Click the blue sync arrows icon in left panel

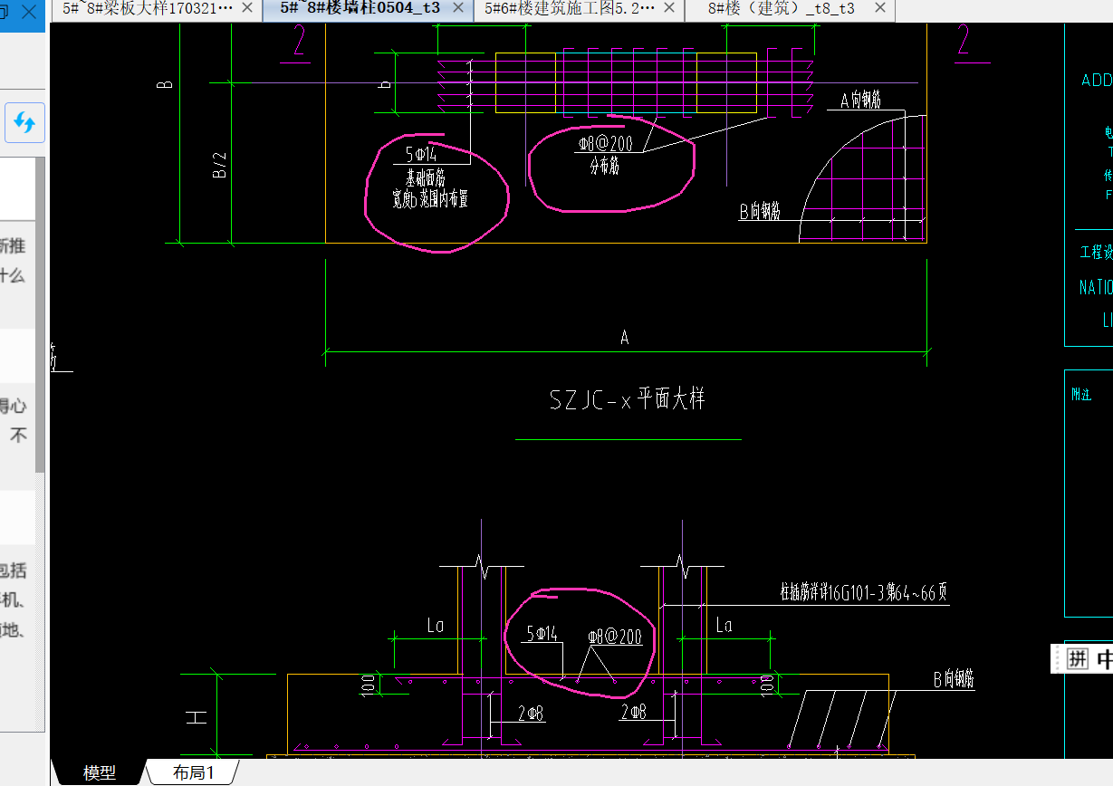(x=24, y=122)
